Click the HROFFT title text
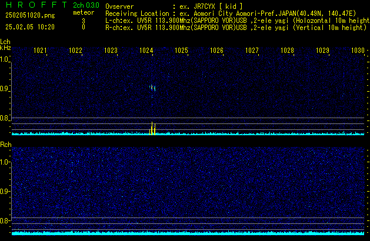This screenshot has width=370, height=241. 36,5
